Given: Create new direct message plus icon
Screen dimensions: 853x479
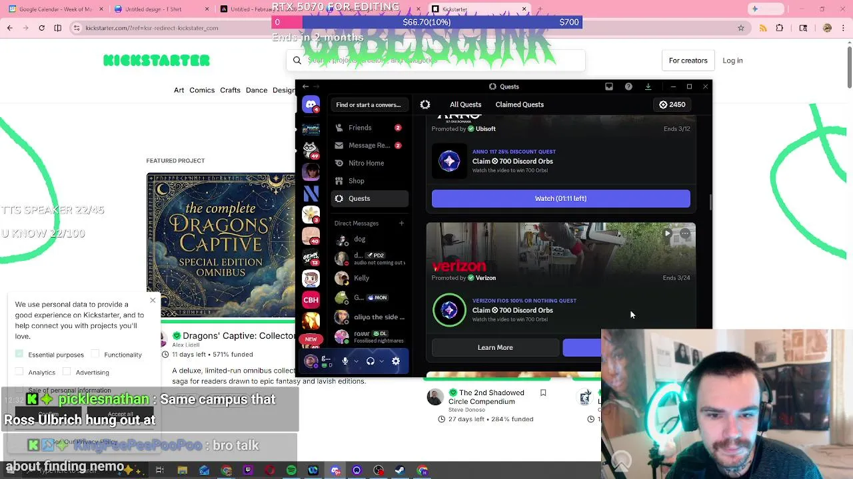Looking at the screenshot, I should pos(401,224).
